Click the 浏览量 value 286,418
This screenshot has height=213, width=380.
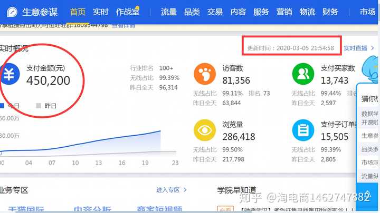(239, 137)
